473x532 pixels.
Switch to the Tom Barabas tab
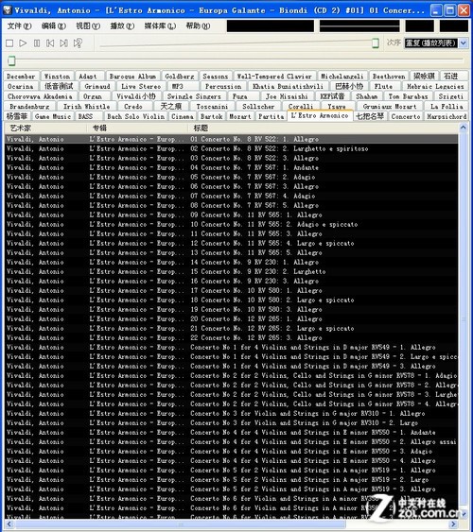pyautogui.click(x=408, y=96)
